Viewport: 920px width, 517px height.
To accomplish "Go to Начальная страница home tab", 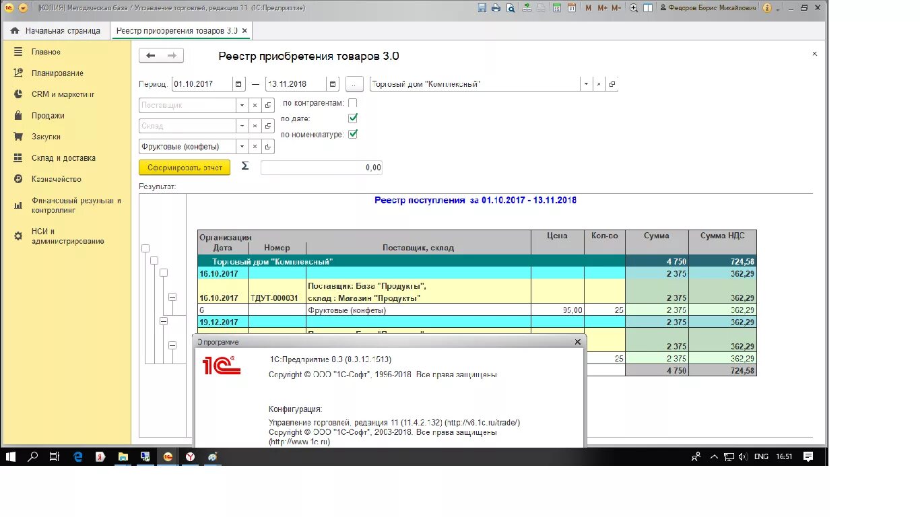I will pos(55,31).
